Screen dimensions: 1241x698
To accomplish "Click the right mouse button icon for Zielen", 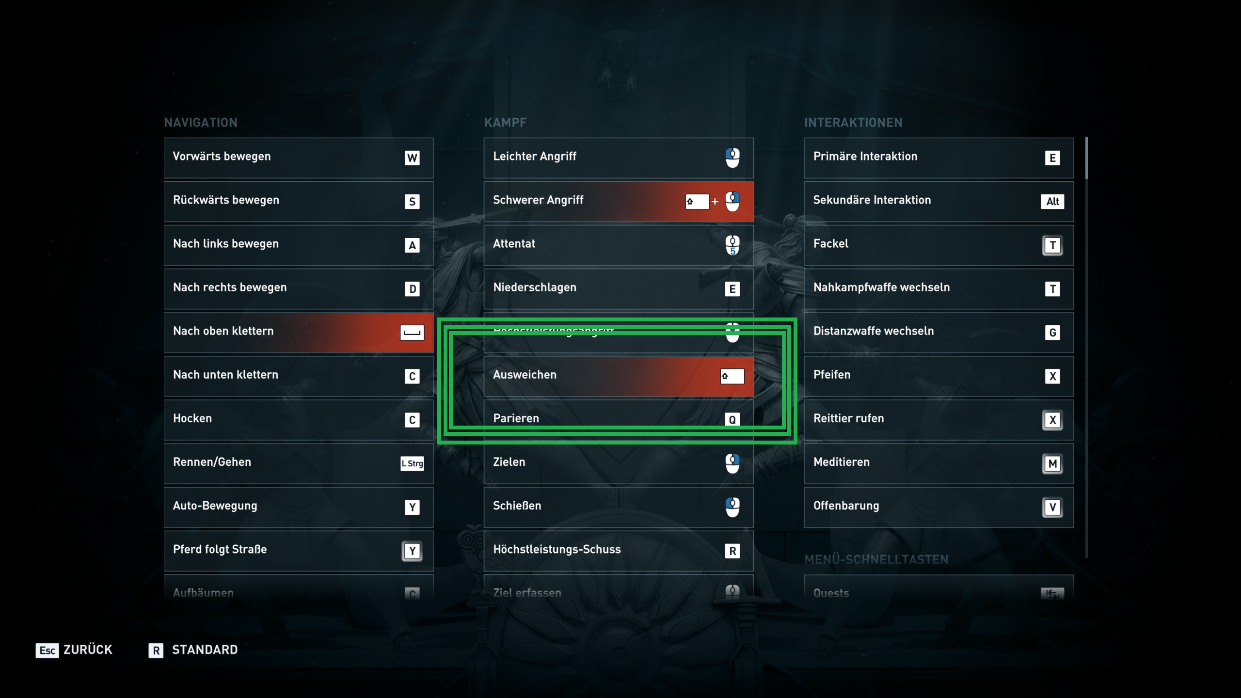I will [x=732, y=463].
